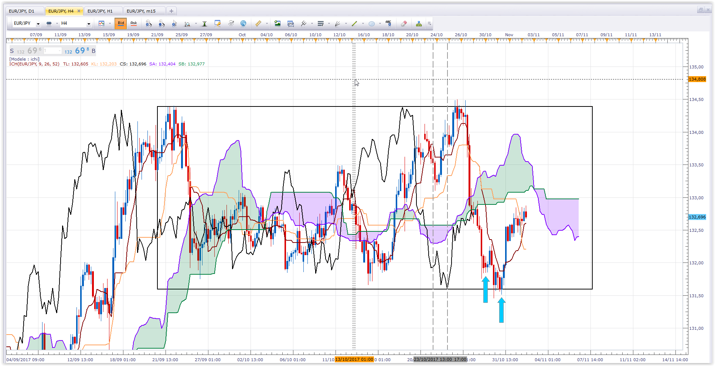Expand the Fibonacci tool options arrow

click(329, 24)
